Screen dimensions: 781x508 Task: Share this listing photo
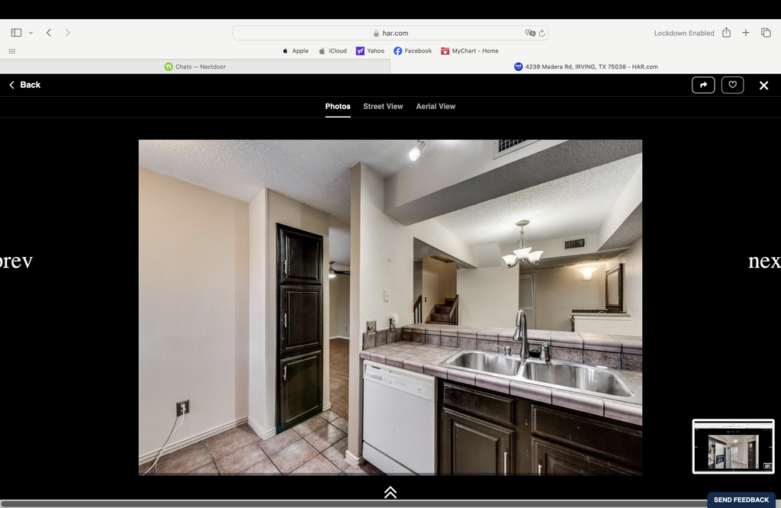(703, 85)
